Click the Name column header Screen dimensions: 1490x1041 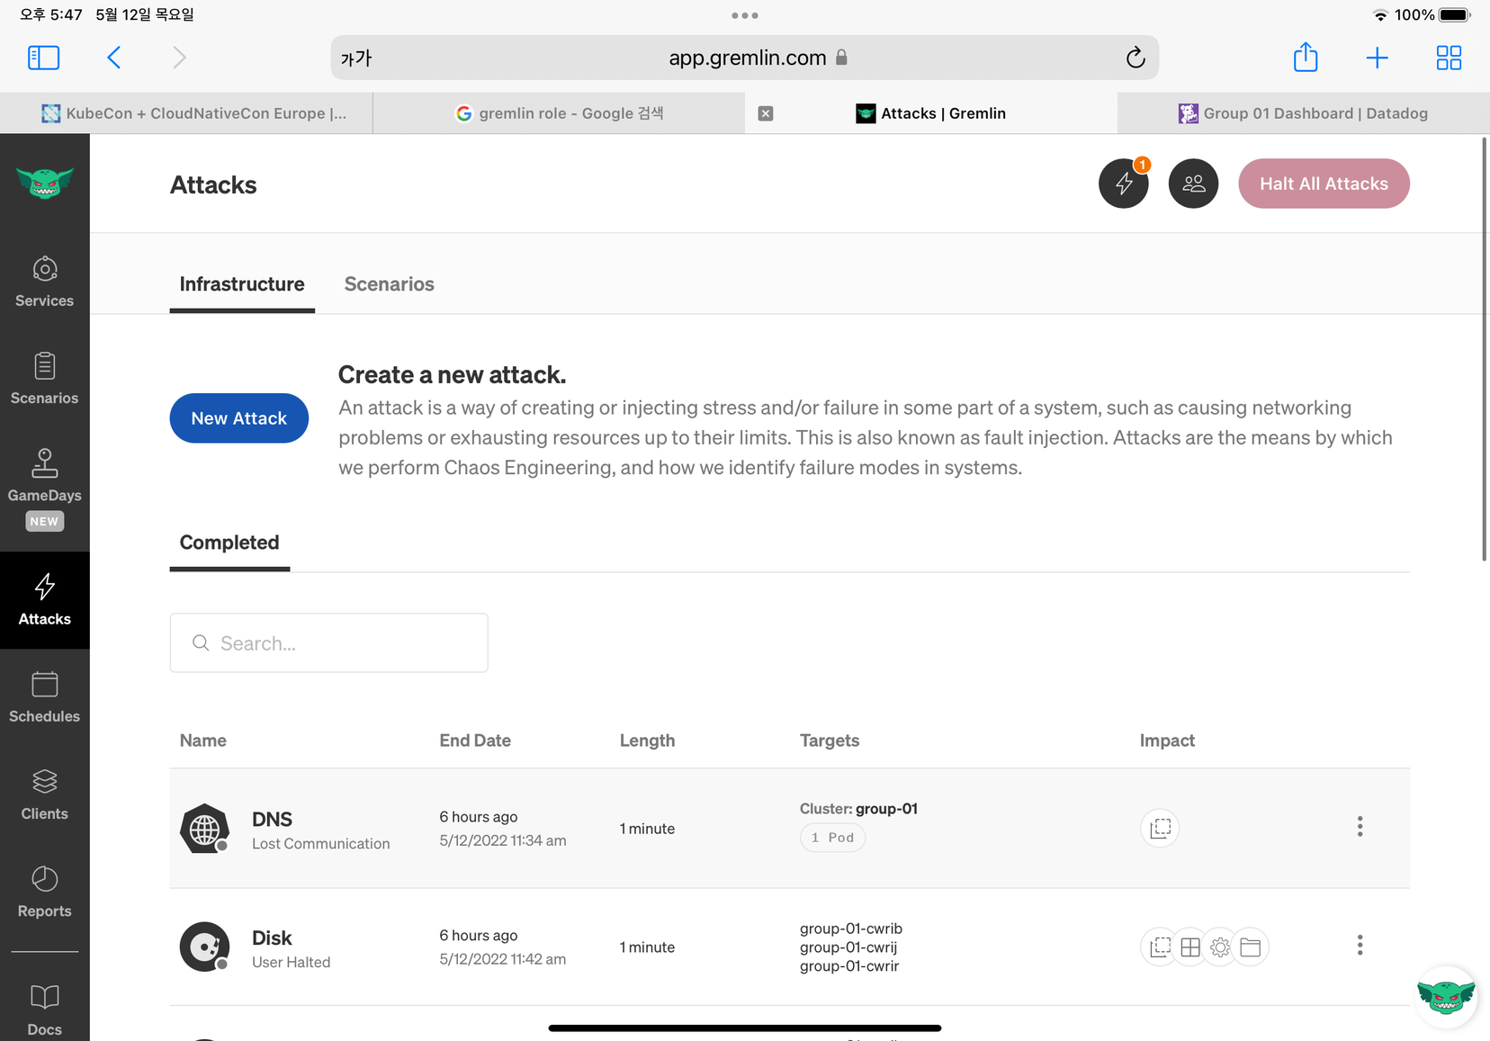(203, 740)
